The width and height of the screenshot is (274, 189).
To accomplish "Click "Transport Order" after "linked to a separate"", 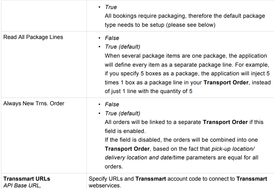I will pyautogui.click(x=225, y=122).
